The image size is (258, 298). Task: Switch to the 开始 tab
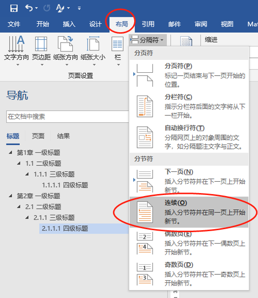(43, 24)
